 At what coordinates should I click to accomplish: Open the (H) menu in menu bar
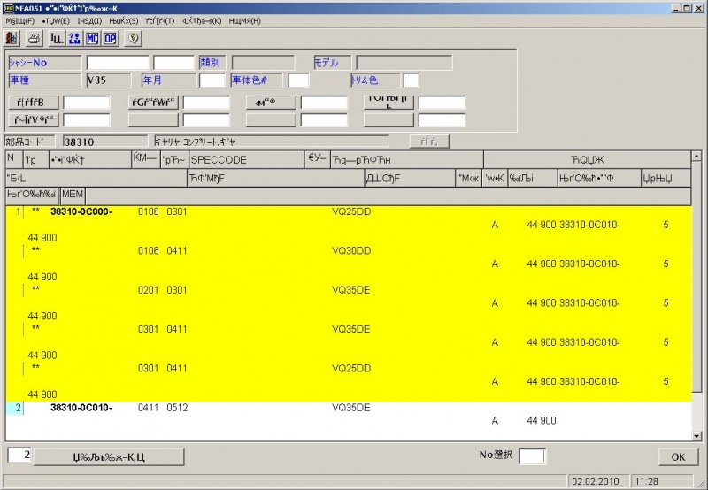[x=244, y=20]
